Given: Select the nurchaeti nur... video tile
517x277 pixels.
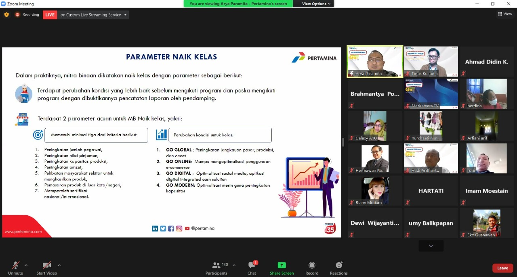Looking at the screenshot, I should [x=431, y=126].
